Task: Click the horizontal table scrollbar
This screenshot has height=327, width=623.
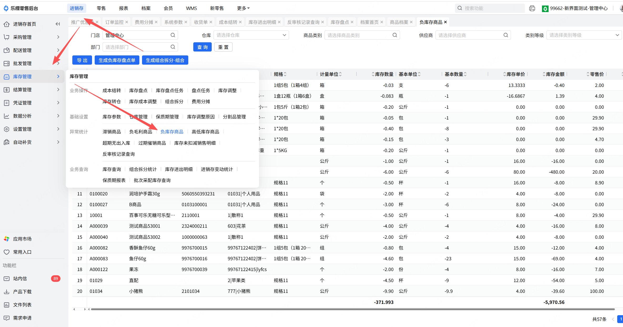Action: (x=352, y=309)
